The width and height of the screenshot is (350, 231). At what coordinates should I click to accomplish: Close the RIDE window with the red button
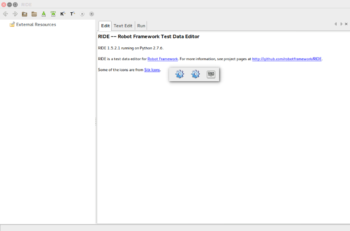coord(4,4)
